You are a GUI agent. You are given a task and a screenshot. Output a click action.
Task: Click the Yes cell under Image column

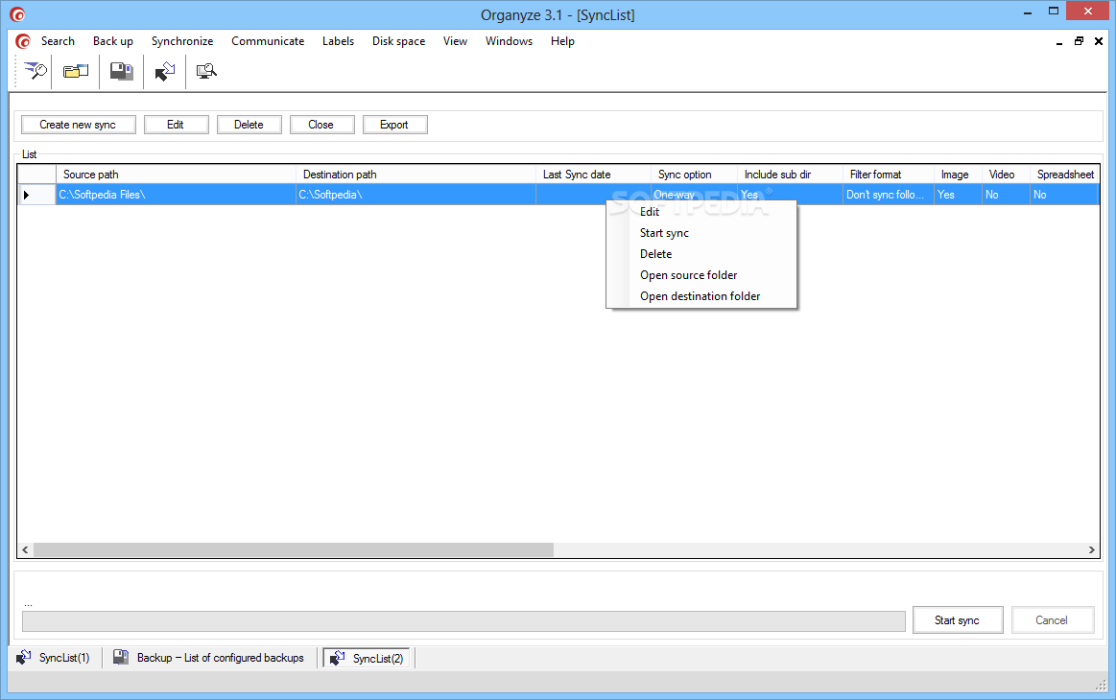pyautogui.click(x=958, y=195)
